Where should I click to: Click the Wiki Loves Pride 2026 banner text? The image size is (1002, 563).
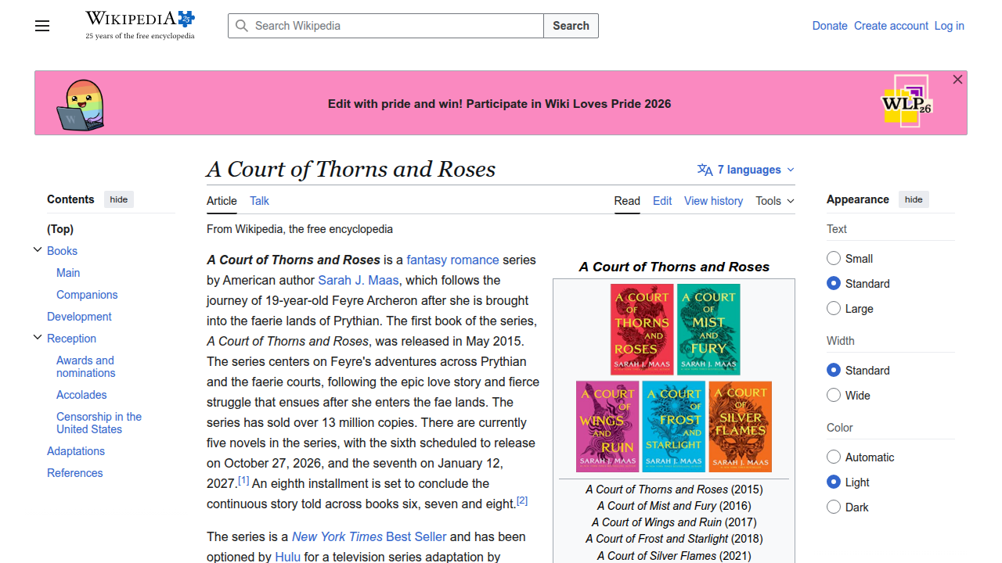point(499,103)
